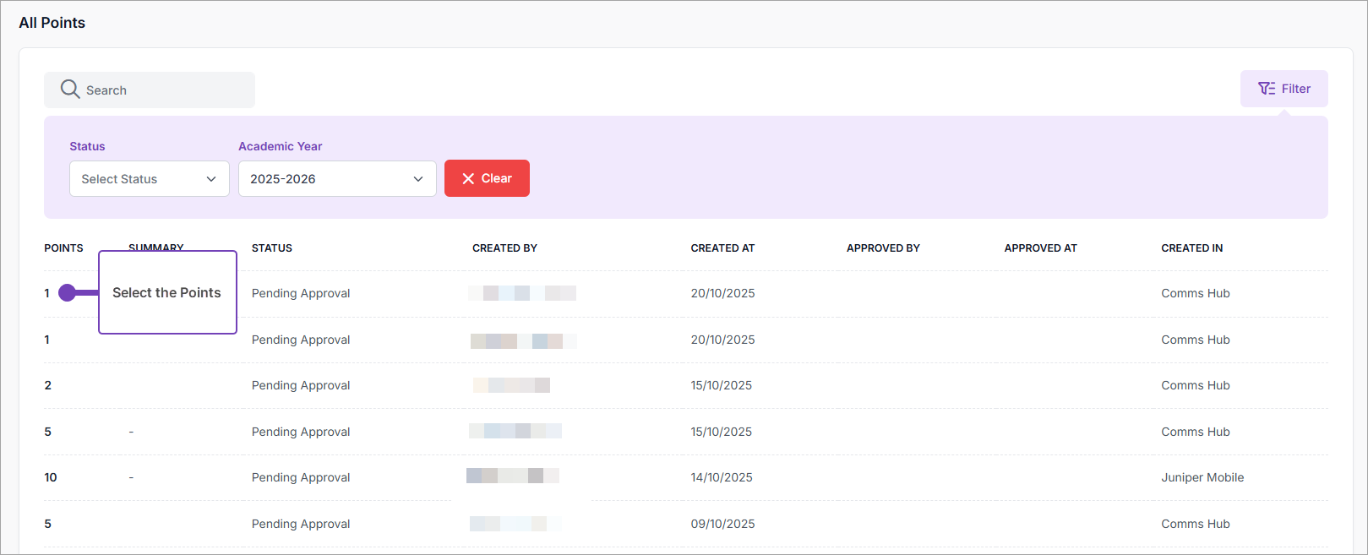This screenshot has width=1368, height=555.
Task: Click the Juniper Mobile cell
Action: point(1202,477)
